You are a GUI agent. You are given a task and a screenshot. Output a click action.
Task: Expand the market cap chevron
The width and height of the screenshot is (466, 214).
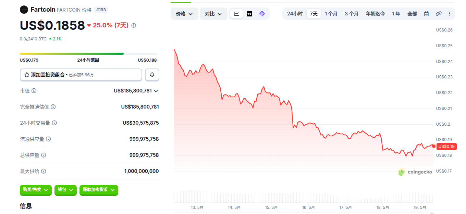click(x=156, y=91)
